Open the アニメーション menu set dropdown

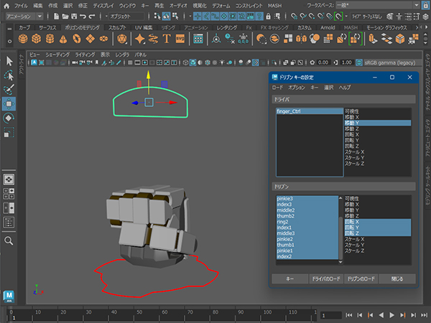(x=25, y=15)
